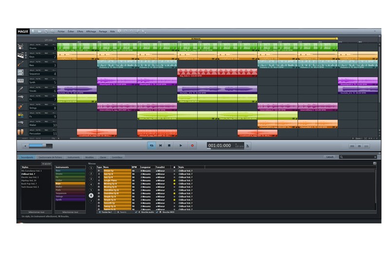The image size is (389, 256).
Task: Click the Synth track synthesizer icon
Action: click(x=21, y=81)
